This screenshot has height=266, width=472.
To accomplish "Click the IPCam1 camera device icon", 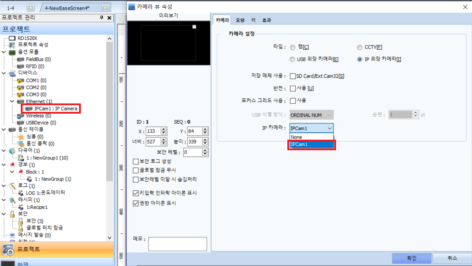I will click(x=29, y=108).
